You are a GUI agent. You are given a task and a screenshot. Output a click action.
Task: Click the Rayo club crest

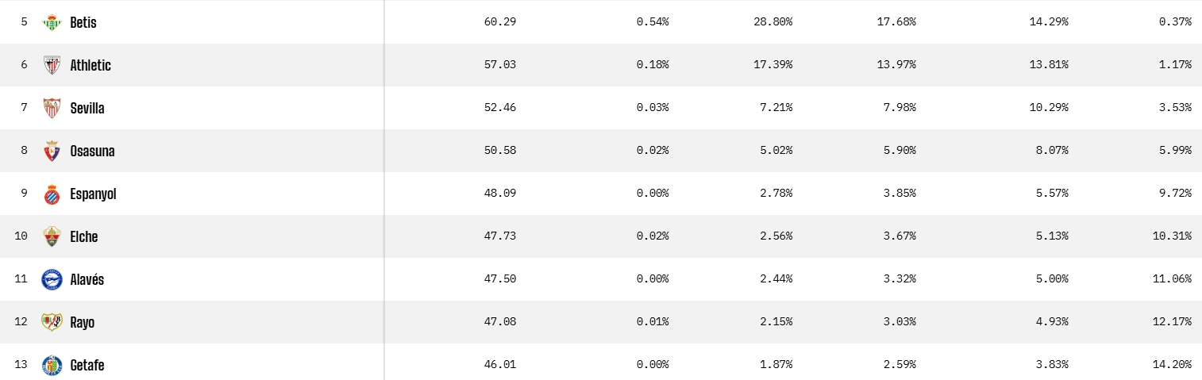pyautogui.click(x=52, y=322)
